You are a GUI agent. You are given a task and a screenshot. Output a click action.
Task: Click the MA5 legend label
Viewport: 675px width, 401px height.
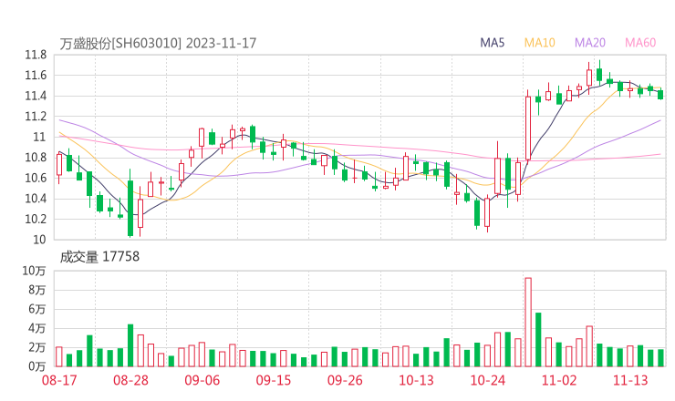[492, 43]
